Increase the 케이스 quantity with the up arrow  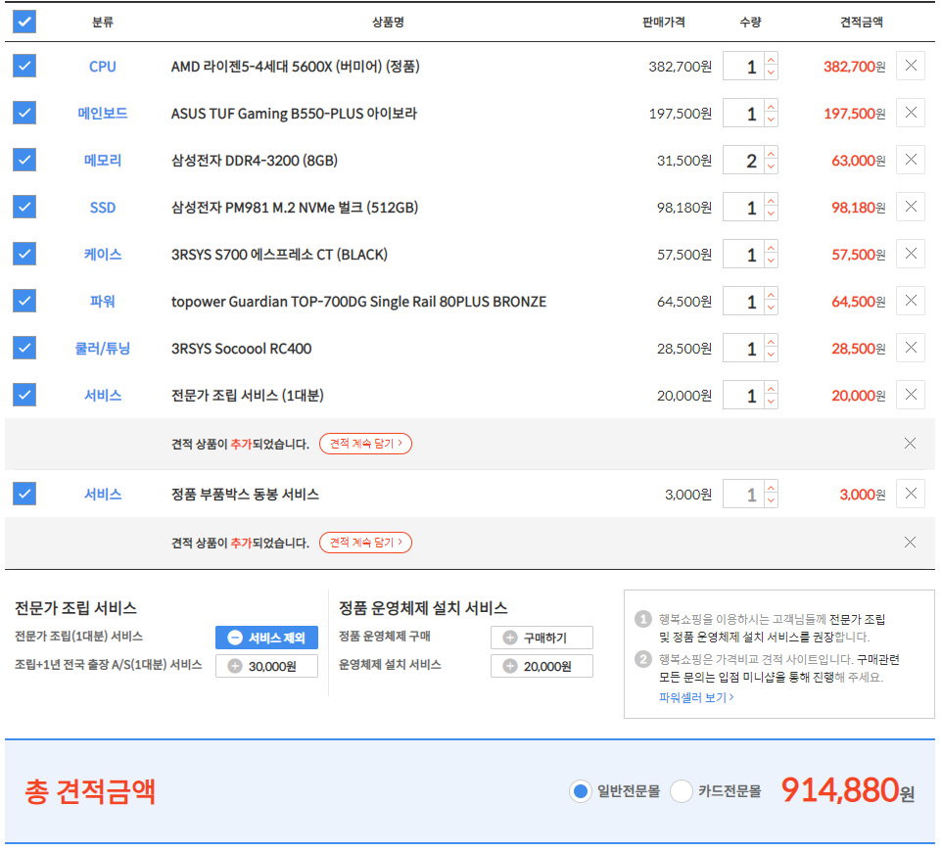(771, 247)
